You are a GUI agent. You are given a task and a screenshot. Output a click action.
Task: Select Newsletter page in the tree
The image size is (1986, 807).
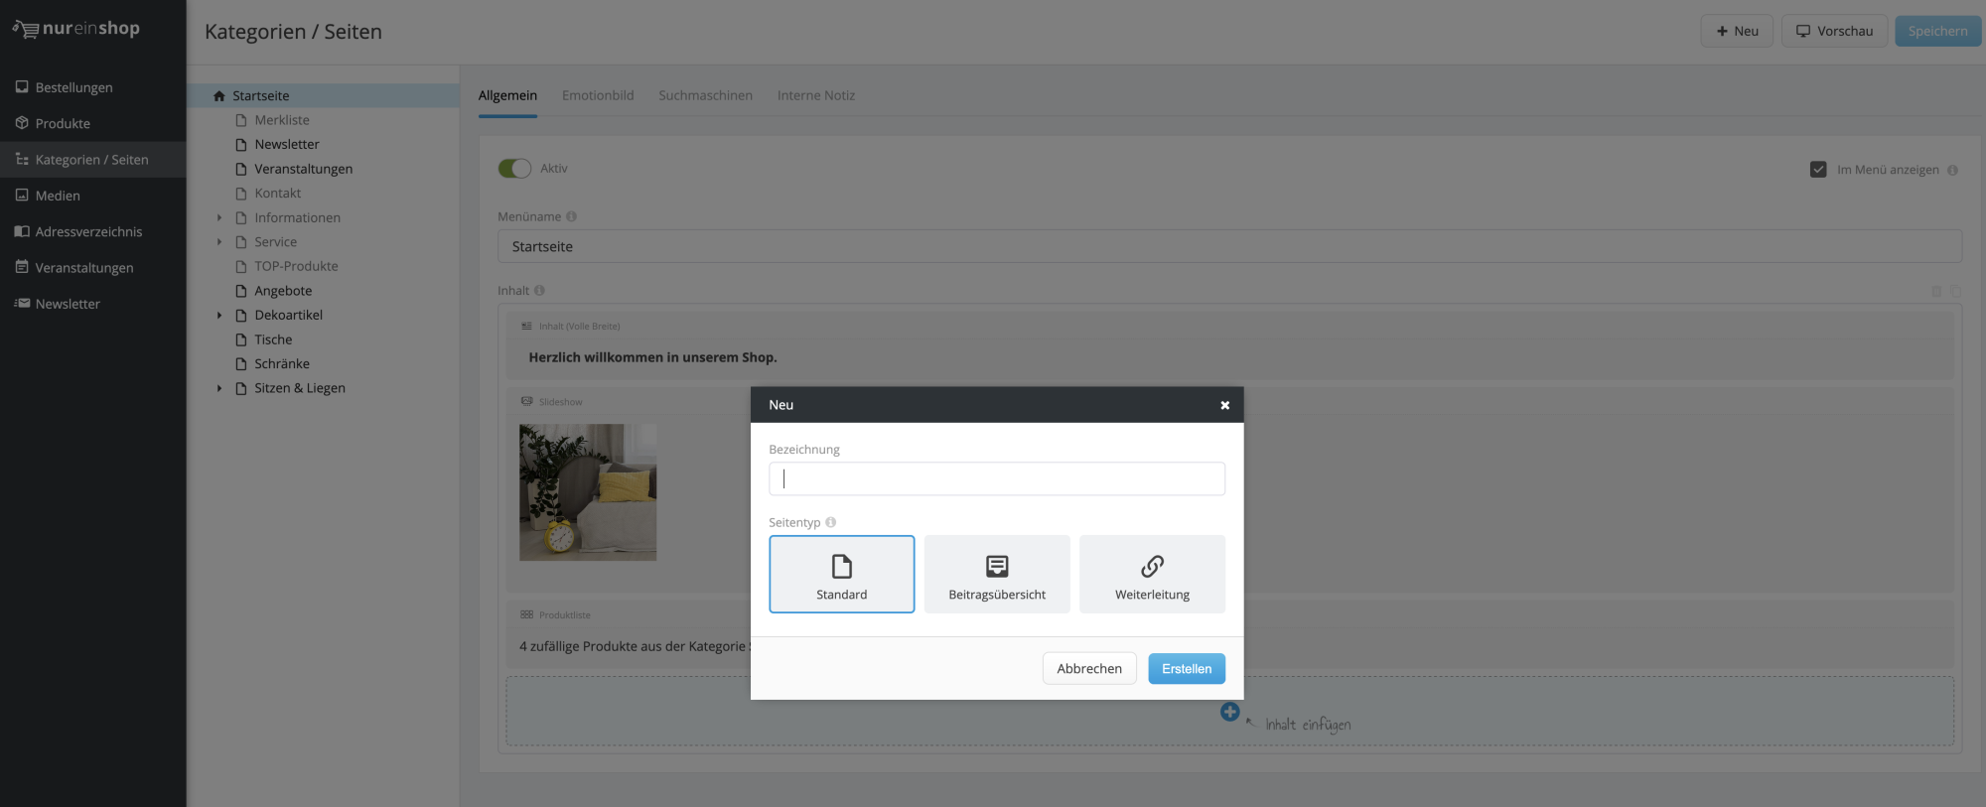(x=287, y=144)
